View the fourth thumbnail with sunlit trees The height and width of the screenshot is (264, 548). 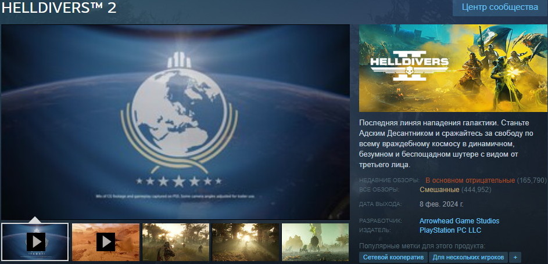coord(246,242)
